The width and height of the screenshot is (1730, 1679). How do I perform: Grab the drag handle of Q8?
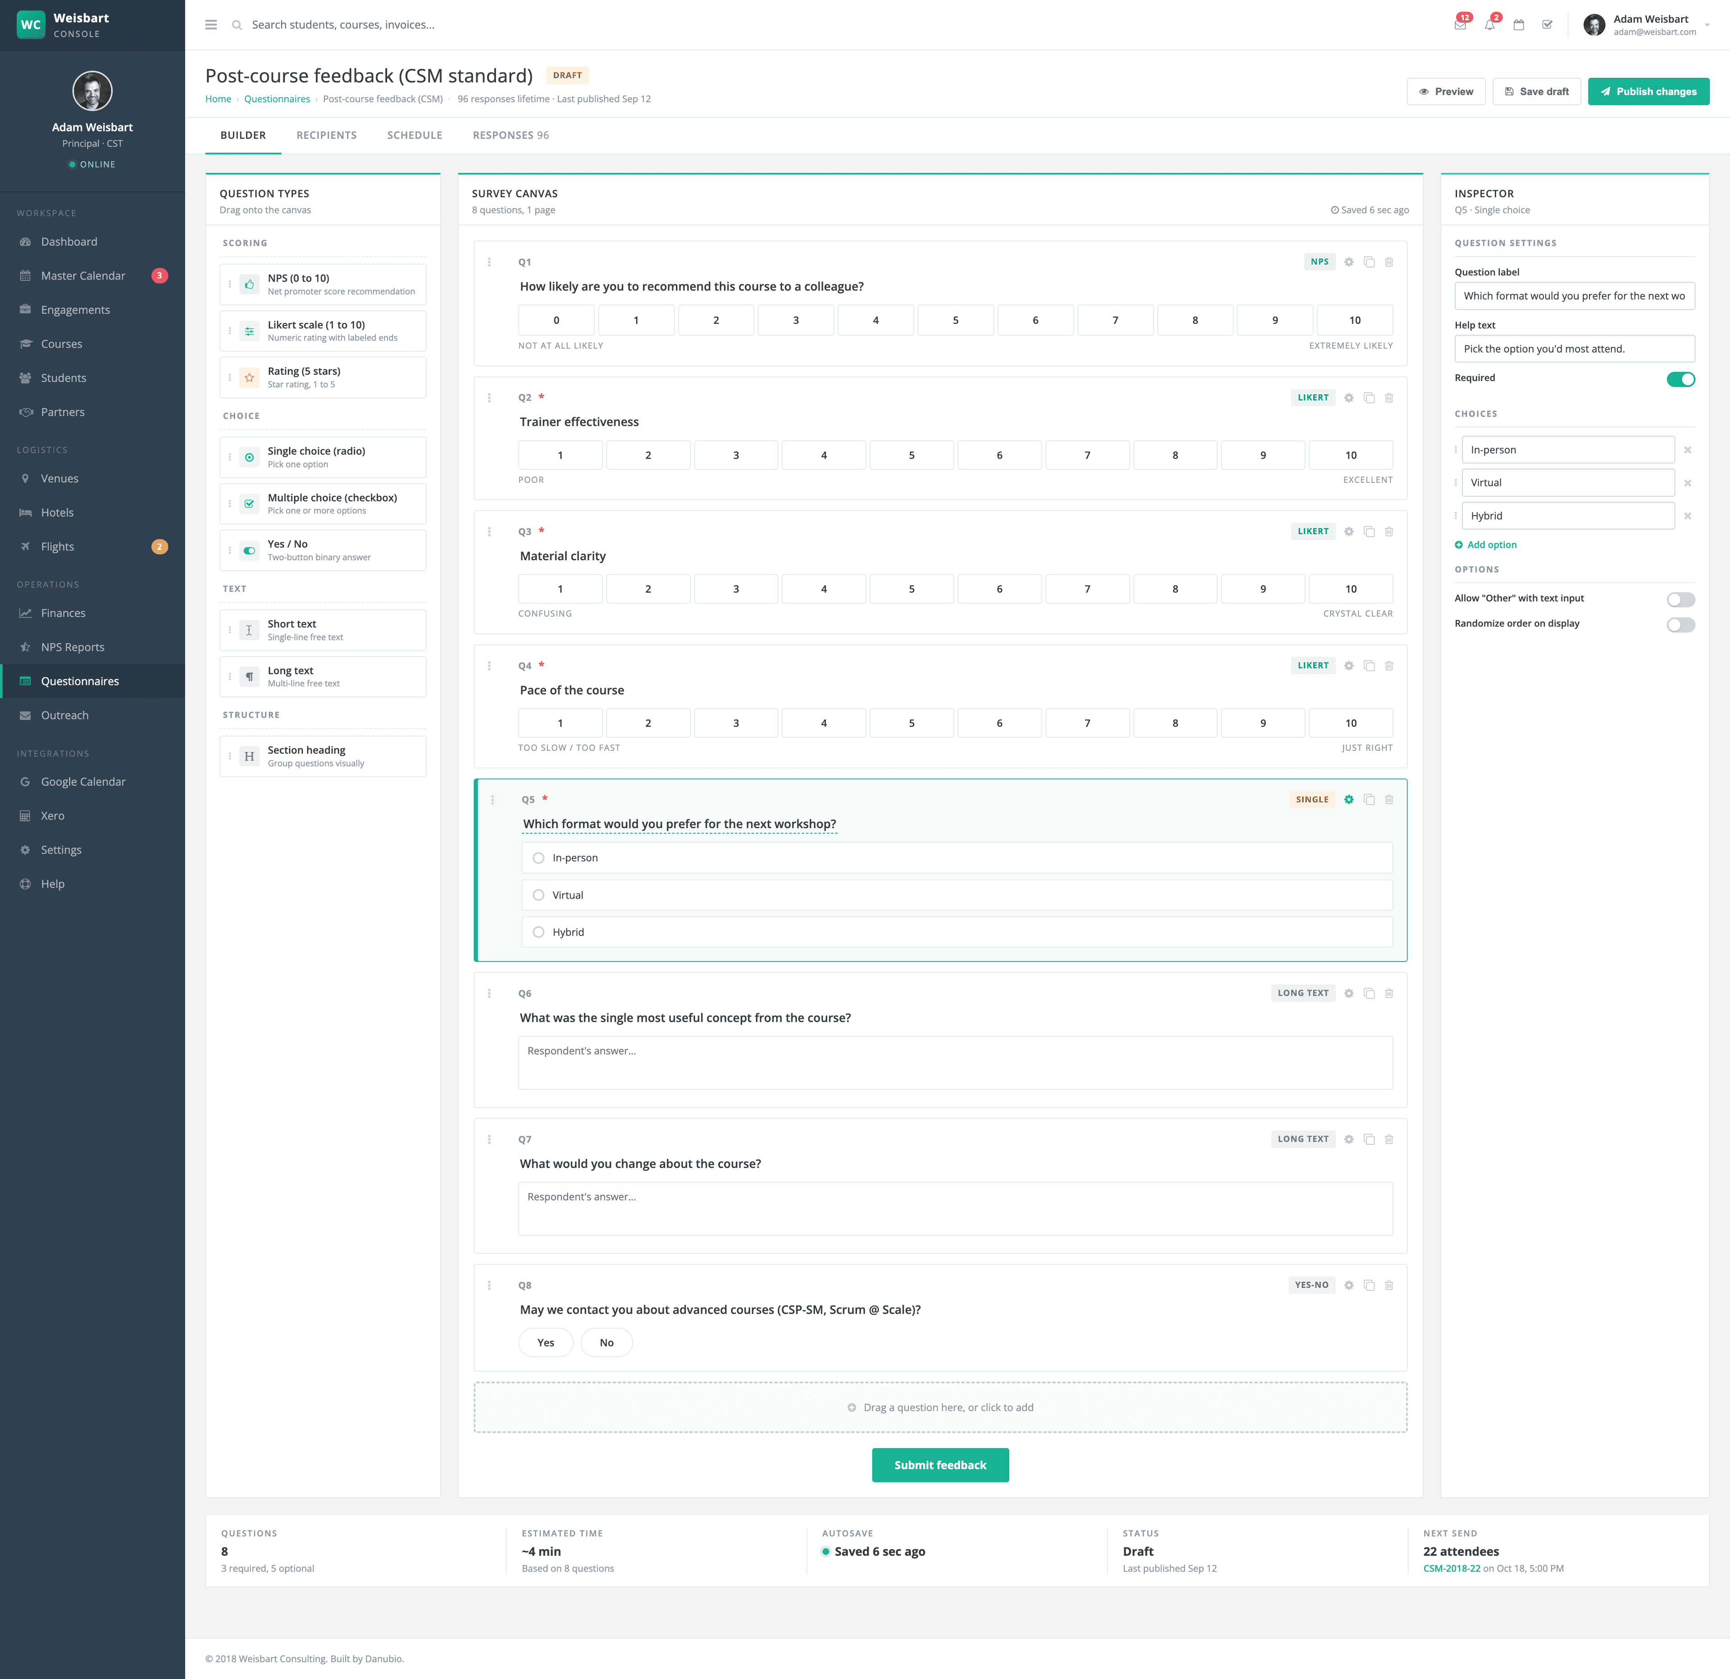(489, 1285)
